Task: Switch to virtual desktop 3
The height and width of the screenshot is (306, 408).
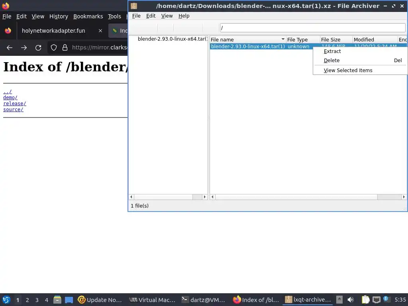Action: (37, 300)
